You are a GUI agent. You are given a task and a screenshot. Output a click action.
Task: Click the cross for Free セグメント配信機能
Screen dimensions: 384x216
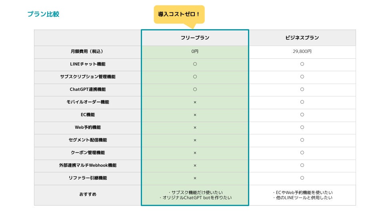pos(195,140)
